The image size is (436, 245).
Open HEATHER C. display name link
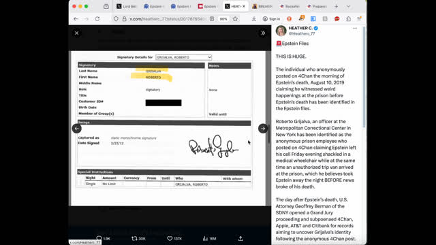click(x=300, y=28)
